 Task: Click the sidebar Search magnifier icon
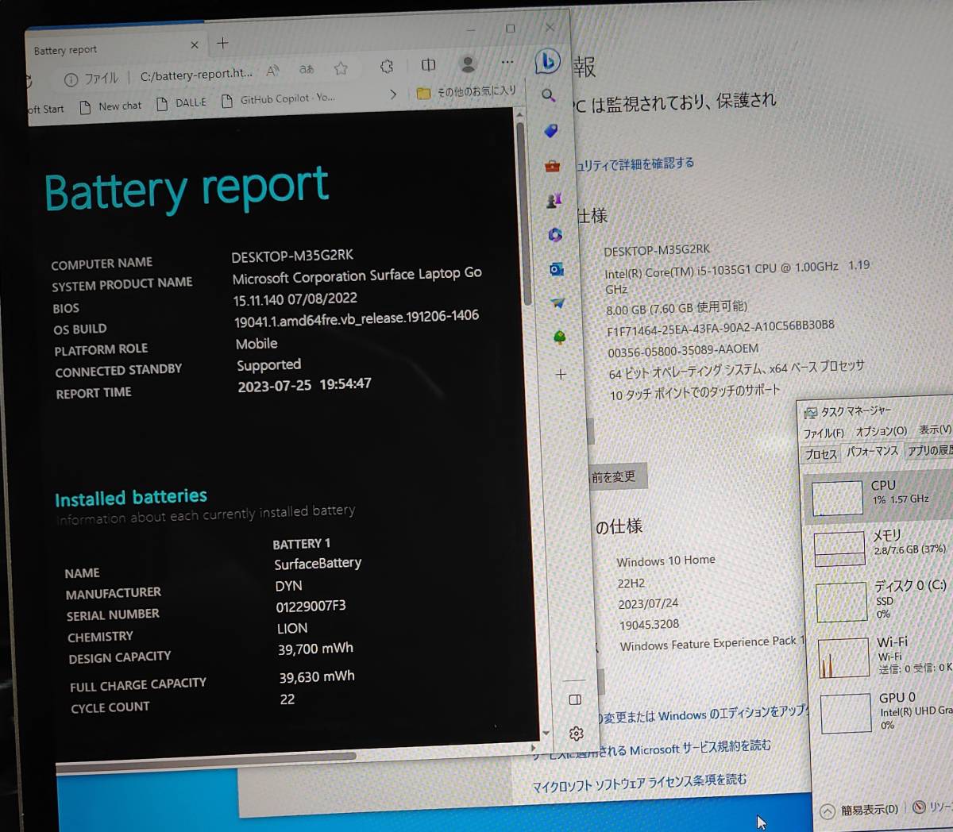[548, 95]
